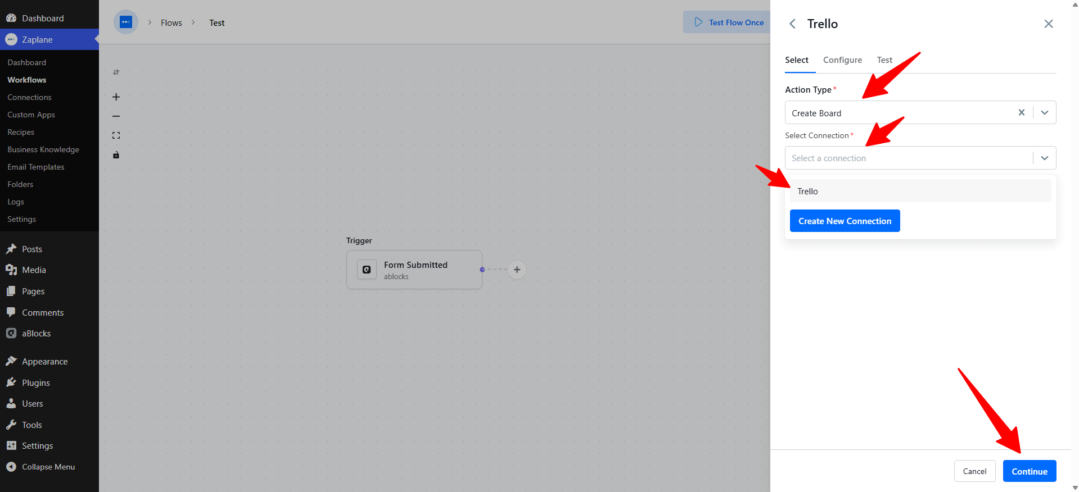Choose the Trello connection option
This screenshot has width=1079, height=492.
[920, 191]
